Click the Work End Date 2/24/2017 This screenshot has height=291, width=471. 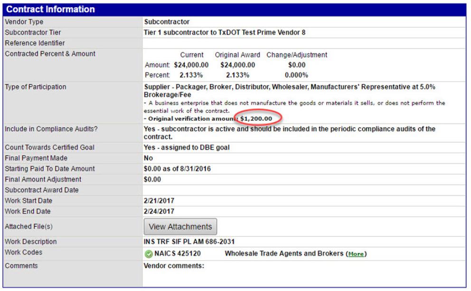click(159, 211)
